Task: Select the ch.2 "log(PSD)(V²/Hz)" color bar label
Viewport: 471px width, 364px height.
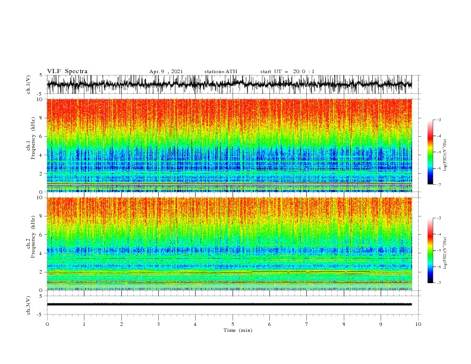Action: [445, 253]
